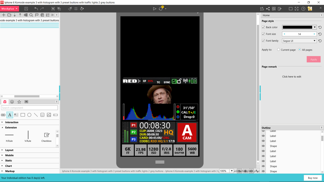Image resolution: width=324 pixels, height=182 pixels.
Task: Open the Mockplus main menu dropdown
Action: pos(9,9)
